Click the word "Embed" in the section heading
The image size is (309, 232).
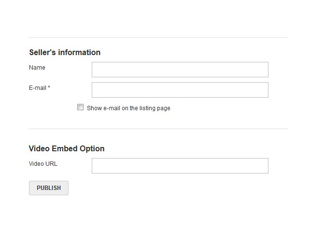pos(65,148)
